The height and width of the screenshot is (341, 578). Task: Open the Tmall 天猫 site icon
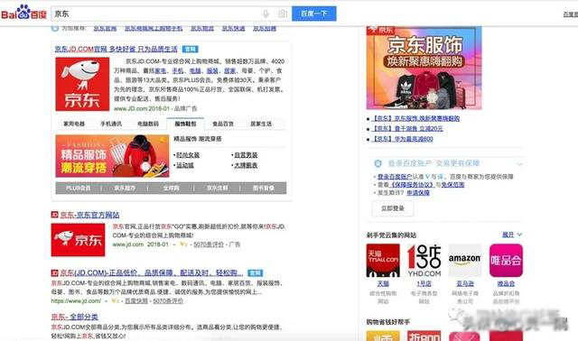383,261
